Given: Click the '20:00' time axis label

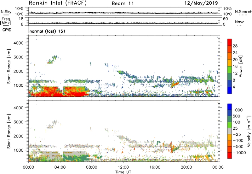Looking at the screenshot, I should pos(186,167).
